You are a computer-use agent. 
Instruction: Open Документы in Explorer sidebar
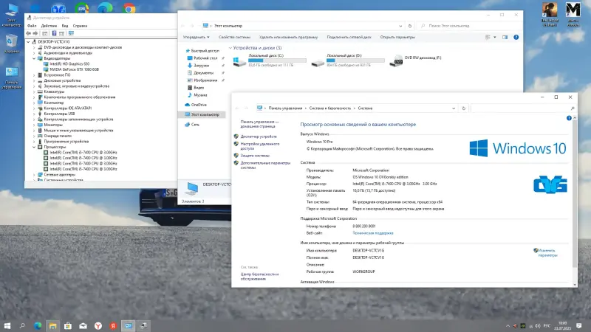(204, 73)
